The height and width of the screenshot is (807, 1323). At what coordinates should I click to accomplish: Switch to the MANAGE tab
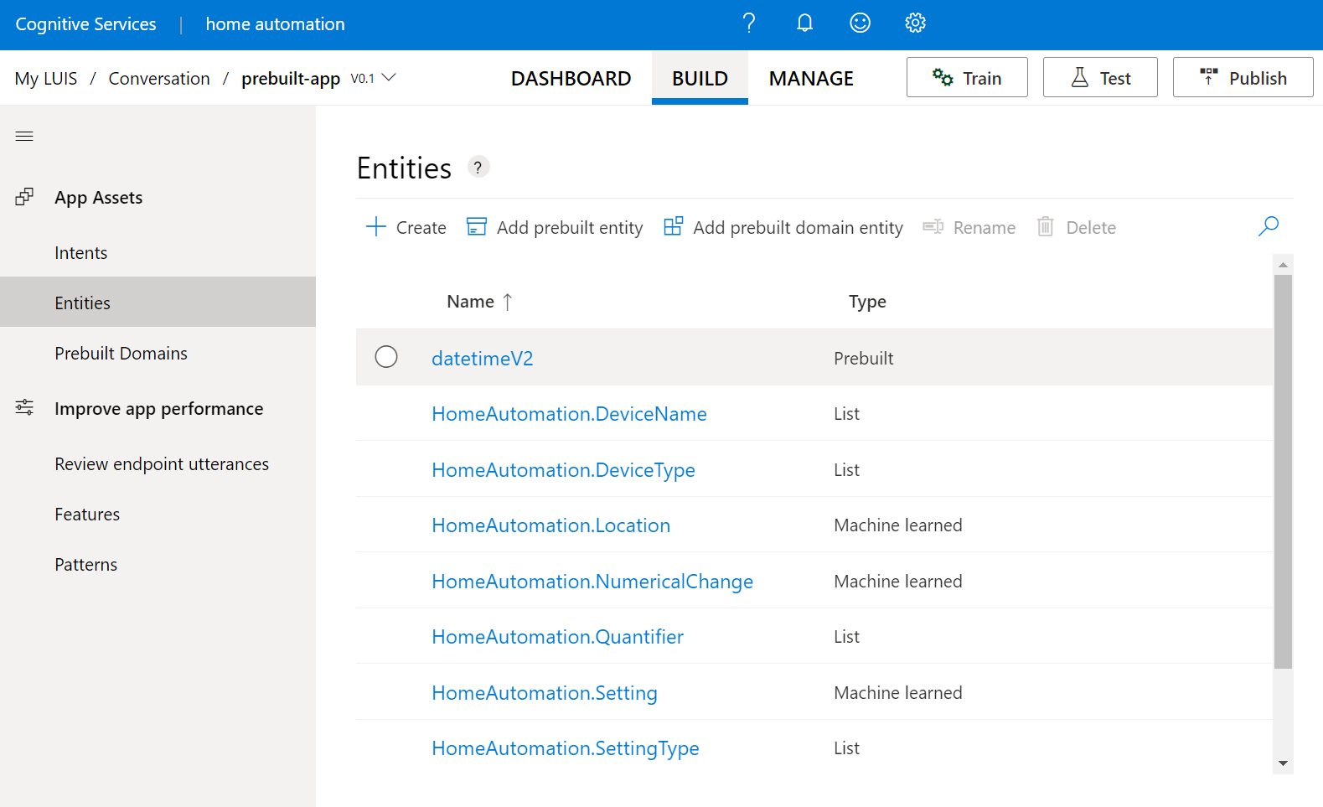(x=810, y=79)
